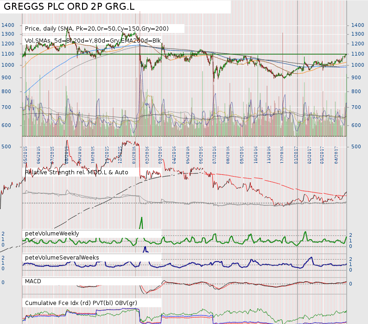The image size is (368, 324).
Task: Click the 600 label on the left price axis
Action: [6, 125]
